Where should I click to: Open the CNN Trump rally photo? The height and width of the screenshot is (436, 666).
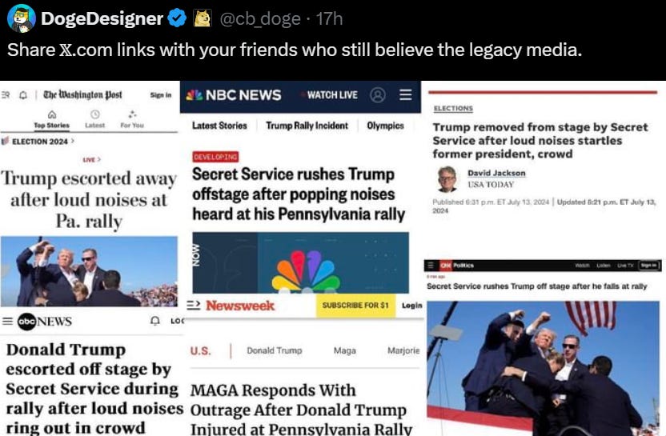pos(543,368)
